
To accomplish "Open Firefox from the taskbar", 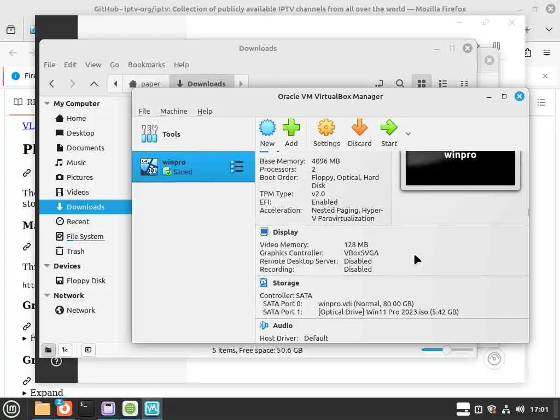I will [x=65, y=409].
